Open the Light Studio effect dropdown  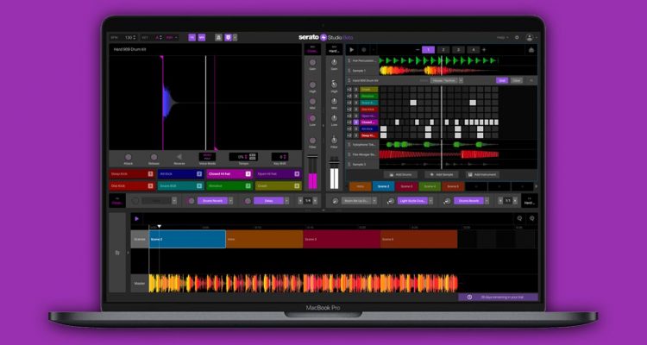[x=430, y=201]
